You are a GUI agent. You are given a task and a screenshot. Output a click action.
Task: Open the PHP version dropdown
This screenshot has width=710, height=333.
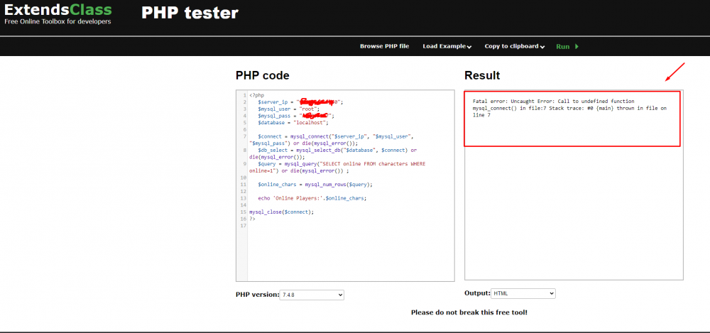312,295
